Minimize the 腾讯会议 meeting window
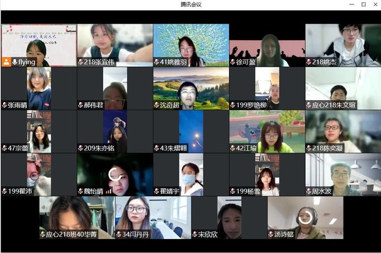 [352, 4]
